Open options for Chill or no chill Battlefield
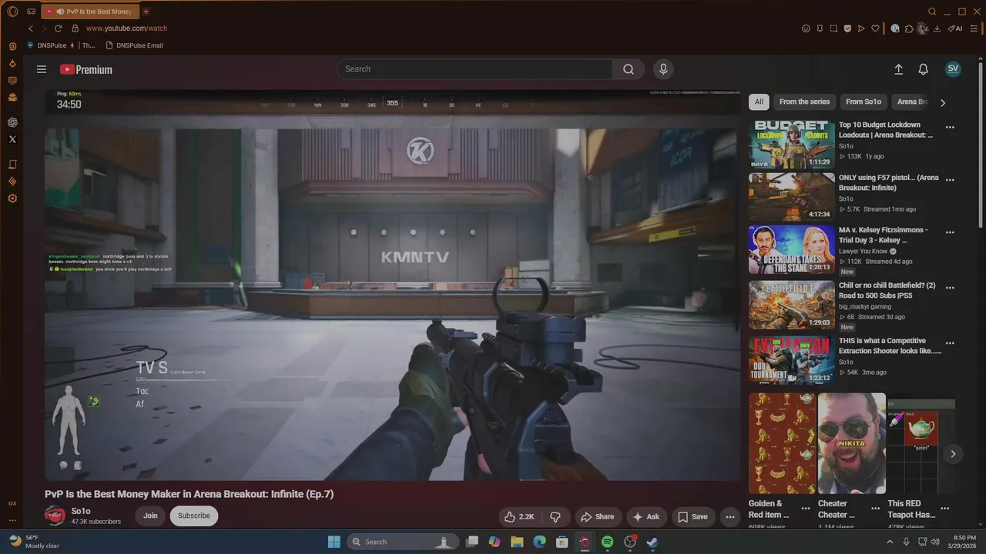 [950, 288]
